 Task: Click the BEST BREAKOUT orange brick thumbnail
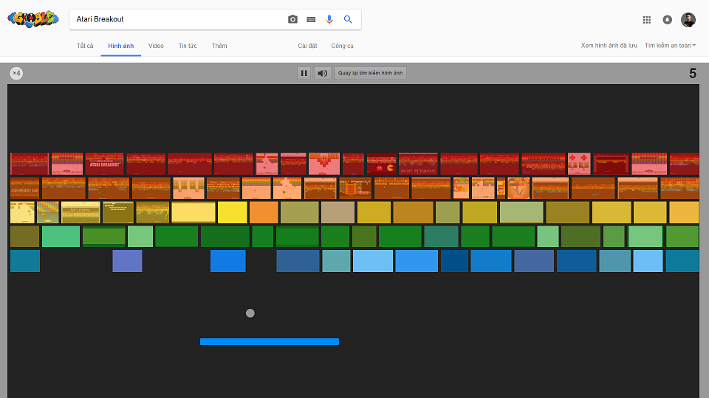pyautogui.click(x=355, y=188)
